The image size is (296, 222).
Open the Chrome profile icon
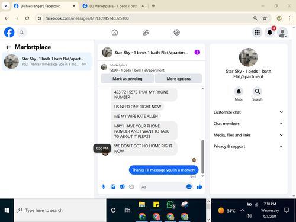click(279, 18)
